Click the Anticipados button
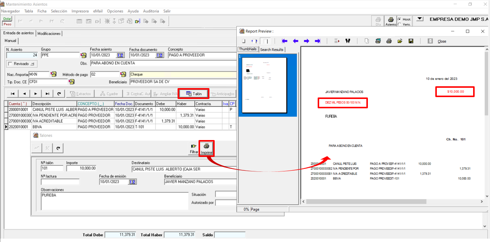 pos(223,94)
